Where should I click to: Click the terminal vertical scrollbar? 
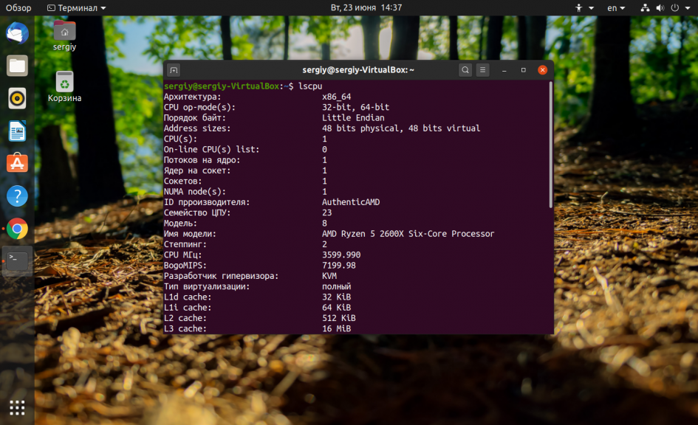tap(551, 145)
